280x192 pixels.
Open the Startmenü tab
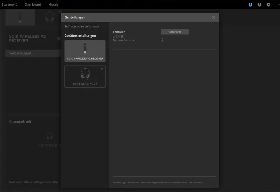click(x=10, y=4)
